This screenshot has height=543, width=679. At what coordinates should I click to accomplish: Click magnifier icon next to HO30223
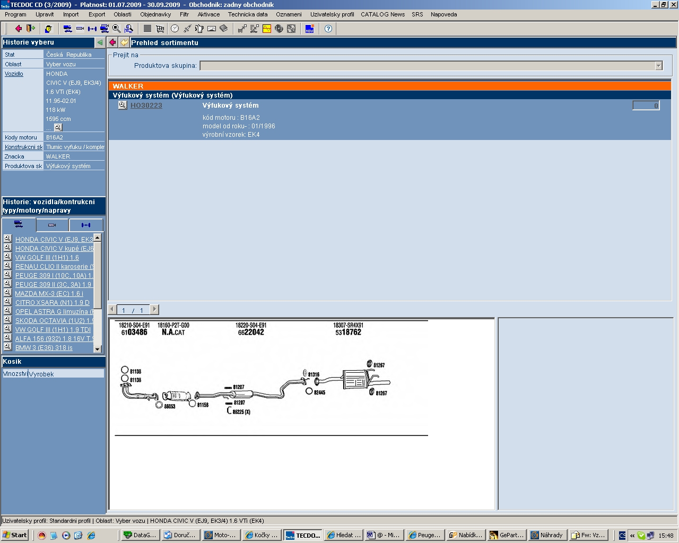click(x=123, y=106)
